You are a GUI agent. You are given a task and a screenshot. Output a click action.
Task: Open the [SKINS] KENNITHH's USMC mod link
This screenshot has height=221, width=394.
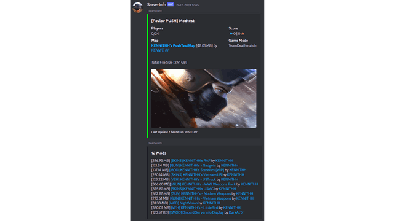click(192, 189)
